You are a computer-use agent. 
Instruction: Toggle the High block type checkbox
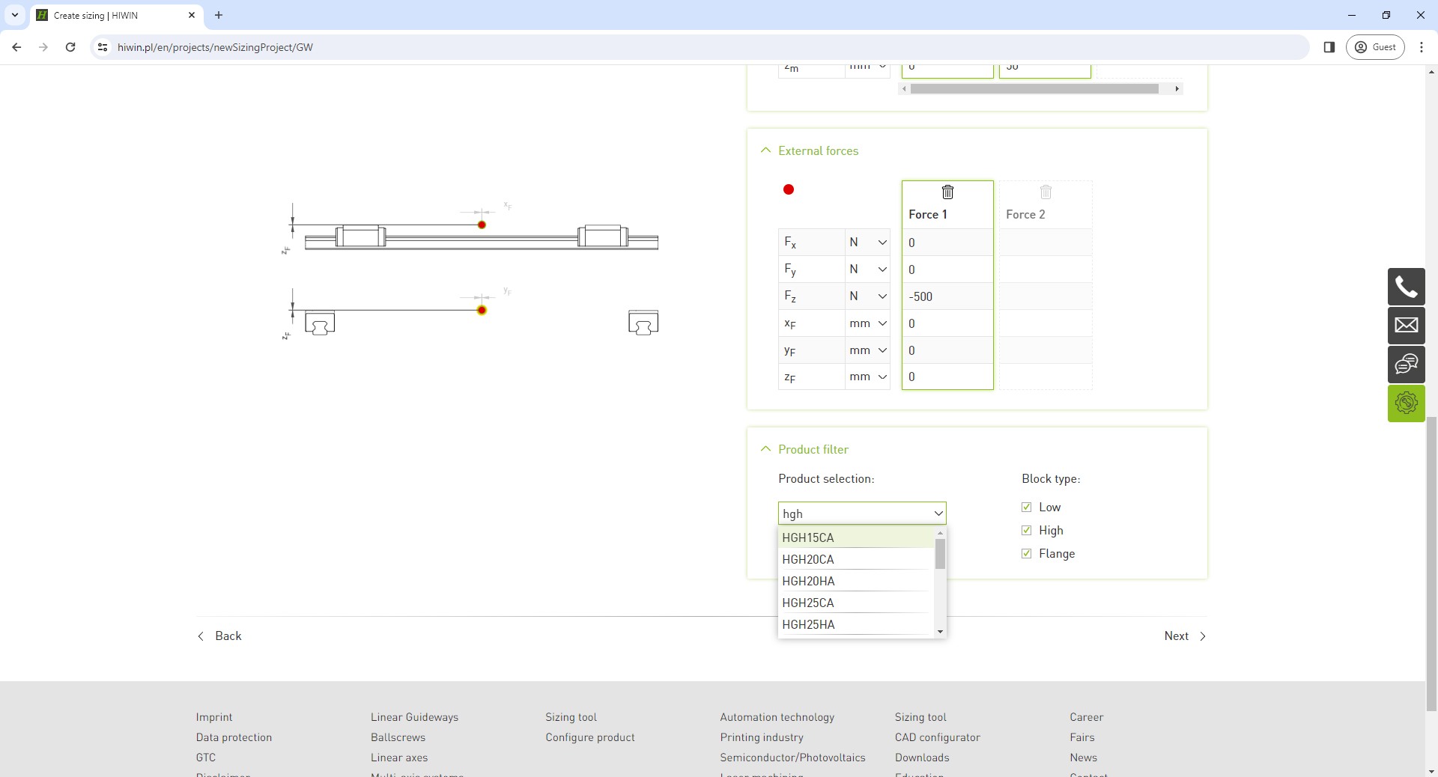[1026, 531]
